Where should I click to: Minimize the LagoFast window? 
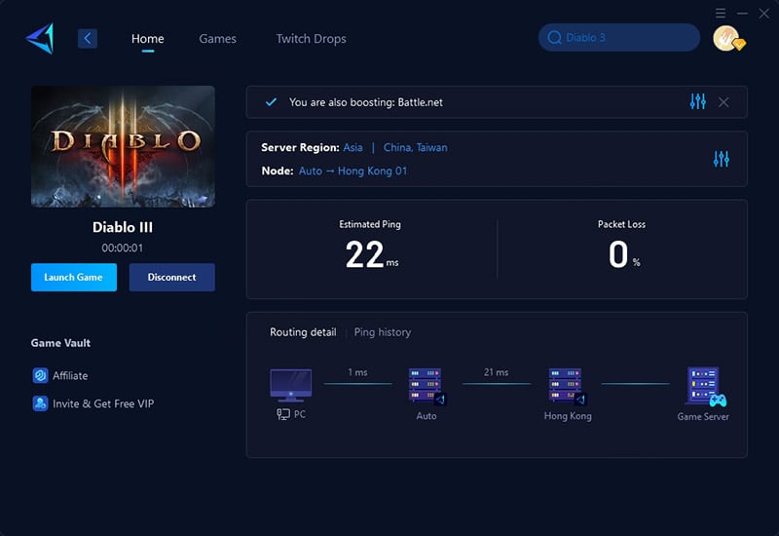pos(742,13)
